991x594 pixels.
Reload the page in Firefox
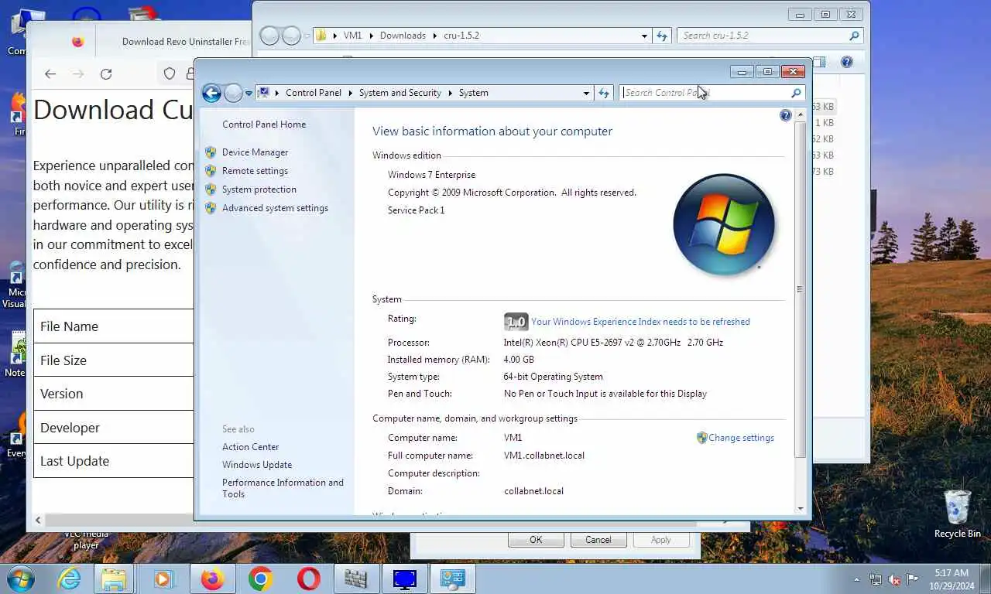(x=106, y=74)
